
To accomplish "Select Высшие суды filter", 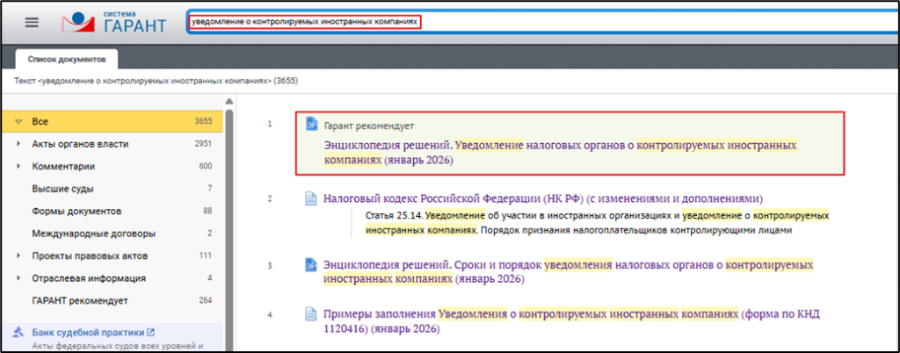I will (x=62, y=188).
